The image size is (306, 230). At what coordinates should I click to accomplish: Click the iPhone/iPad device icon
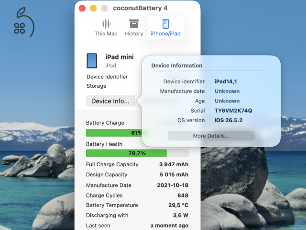point(165,24)
